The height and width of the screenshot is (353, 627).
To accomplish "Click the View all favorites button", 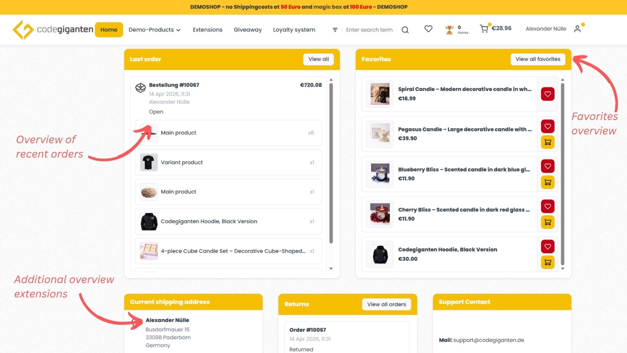I will (x=538, y=59).
